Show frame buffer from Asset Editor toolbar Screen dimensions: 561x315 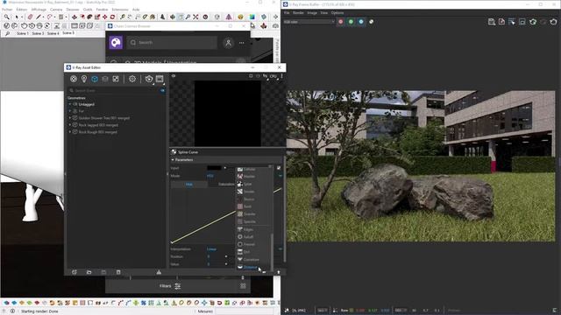(160, 79)
